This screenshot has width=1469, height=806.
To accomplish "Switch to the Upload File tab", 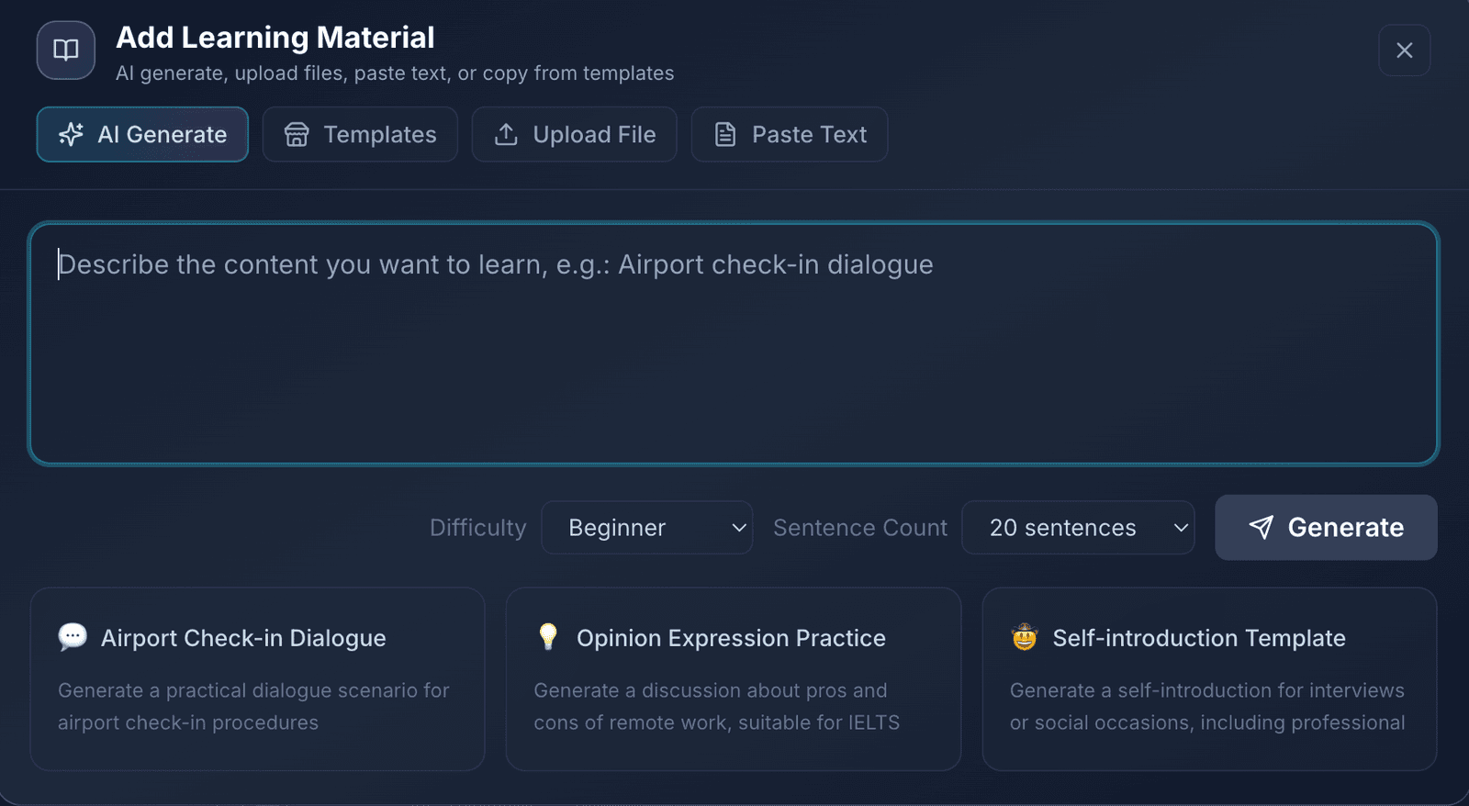I will [x=574, y=134].
